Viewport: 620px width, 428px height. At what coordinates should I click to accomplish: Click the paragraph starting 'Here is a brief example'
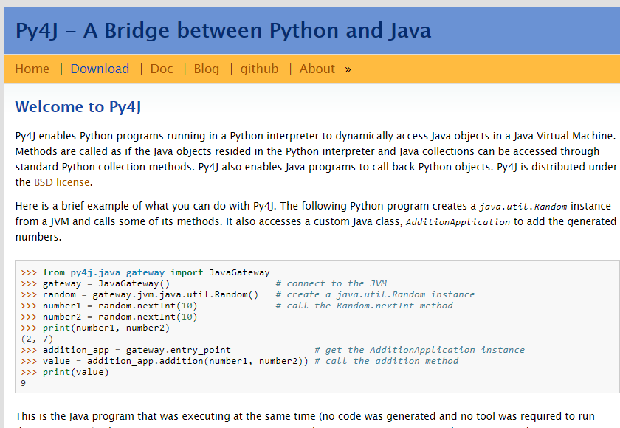click(316, 221)
